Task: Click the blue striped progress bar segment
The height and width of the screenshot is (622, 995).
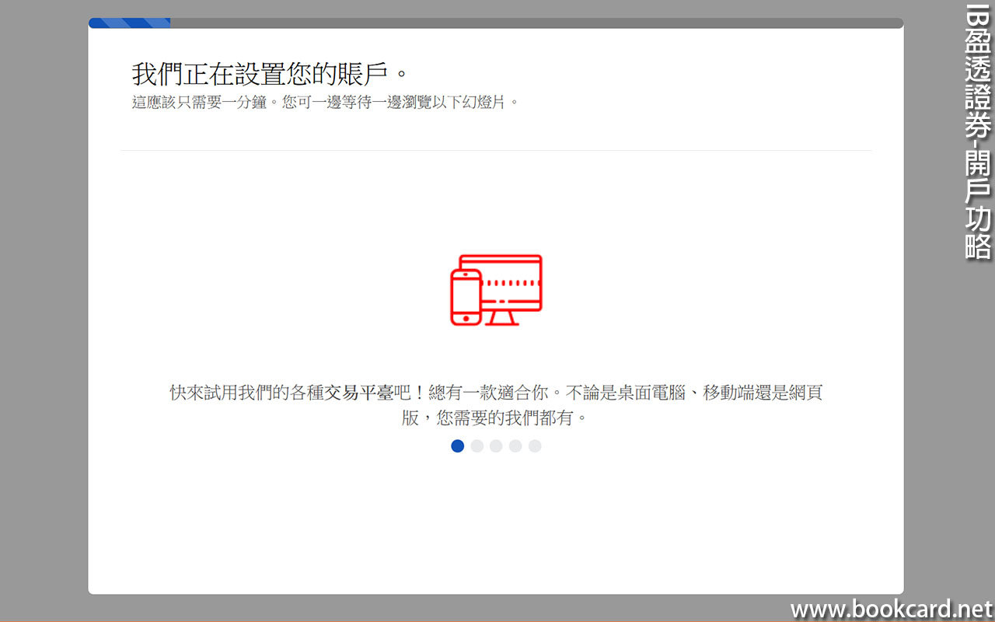Action: click(129, 23)
